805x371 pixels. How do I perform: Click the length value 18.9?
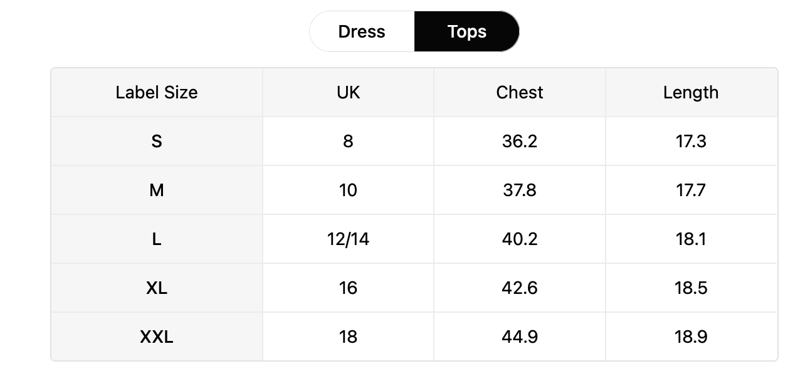click(691, 337)
